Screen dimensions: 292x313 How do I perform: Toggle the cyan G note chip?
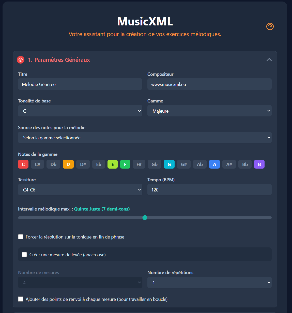(169, 164)
